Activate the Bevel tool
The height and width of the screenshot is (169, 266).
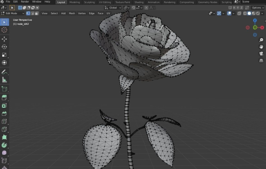pos(4,114)
